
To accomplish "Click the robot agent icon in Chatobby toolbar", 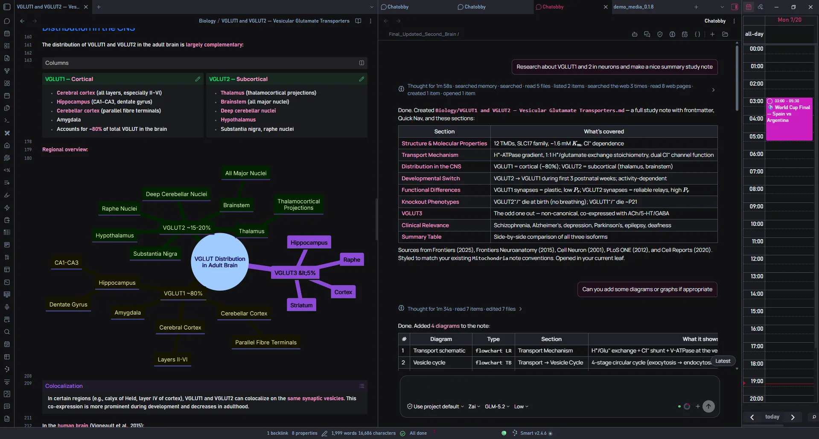I will pyautogui.click(x=635, y=34).
